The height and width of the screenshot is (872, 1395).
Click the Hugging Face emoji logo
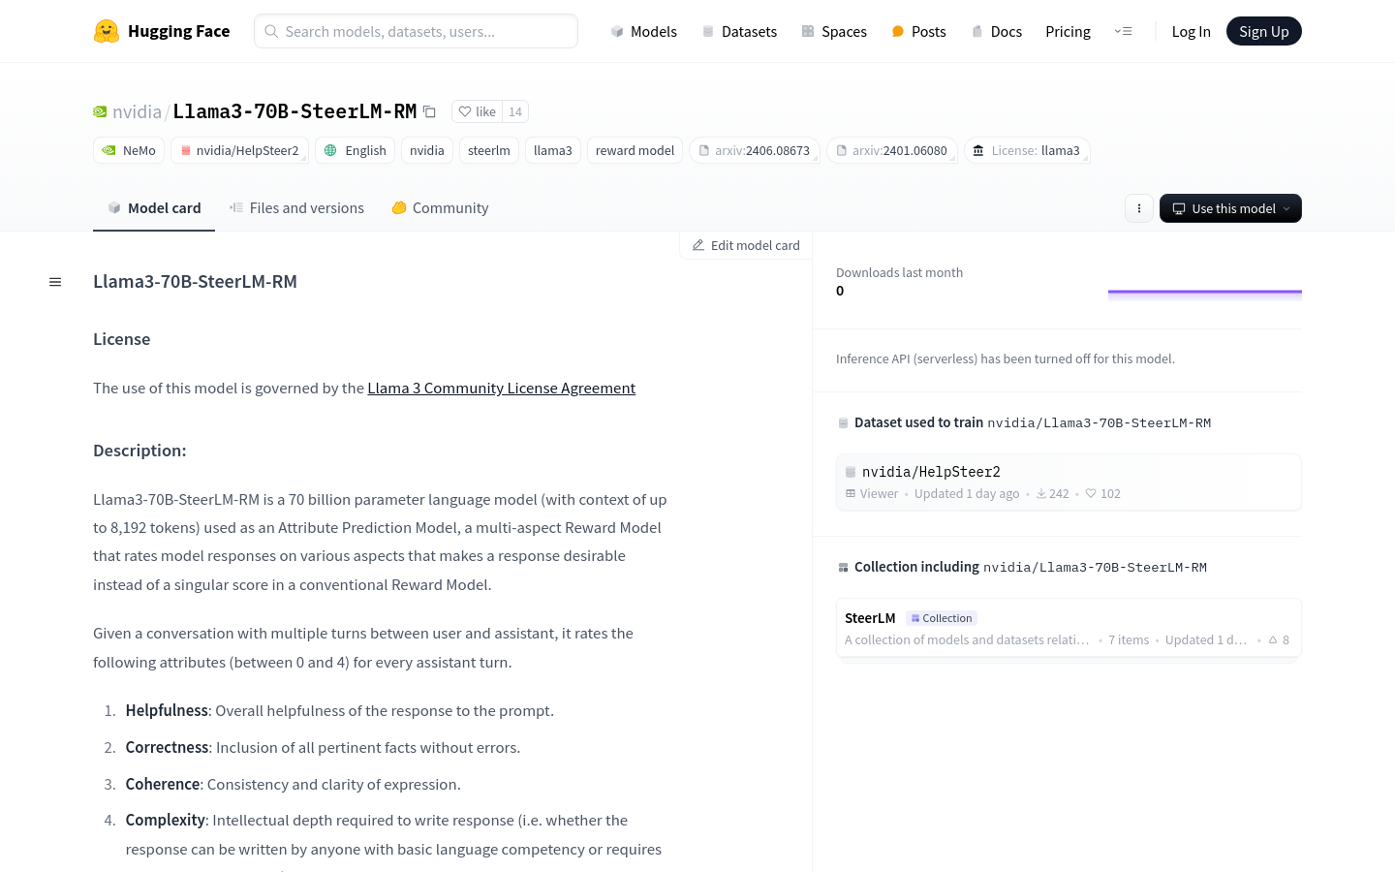point(107,31)
